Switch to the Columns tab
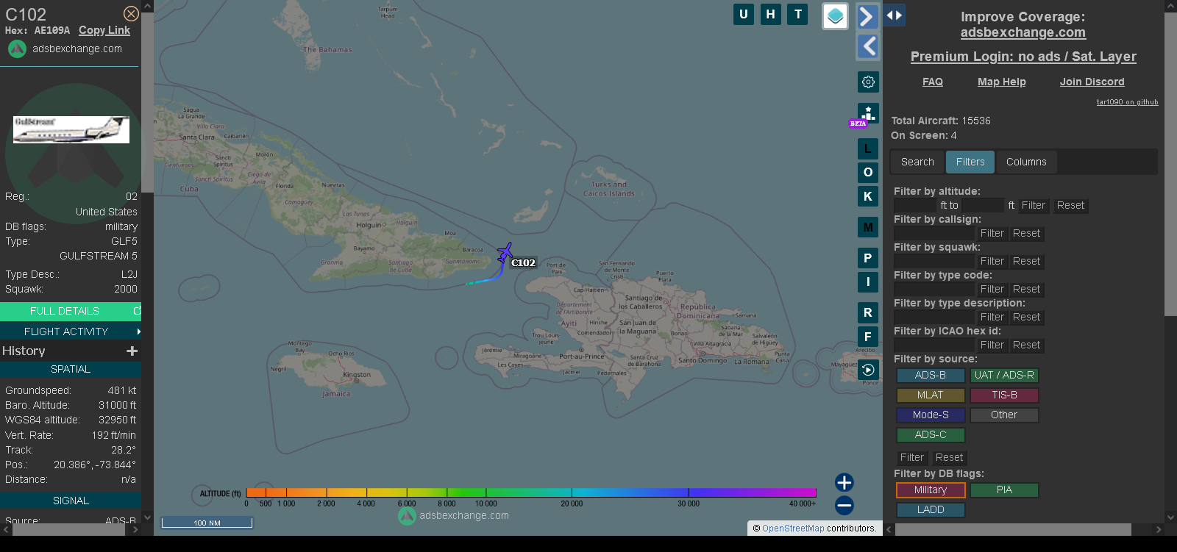 coord(1026,162)
